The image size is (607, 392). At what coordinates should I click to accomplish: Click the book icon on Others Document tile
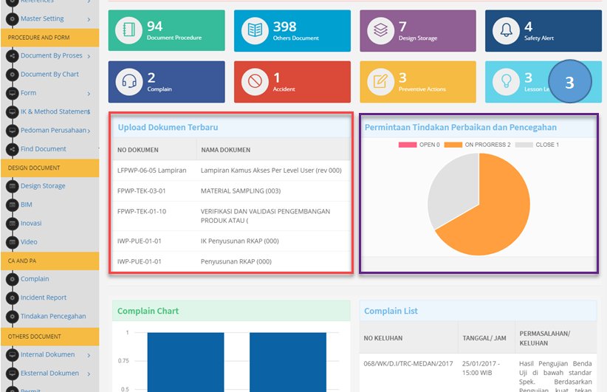[x=255, y=30]
